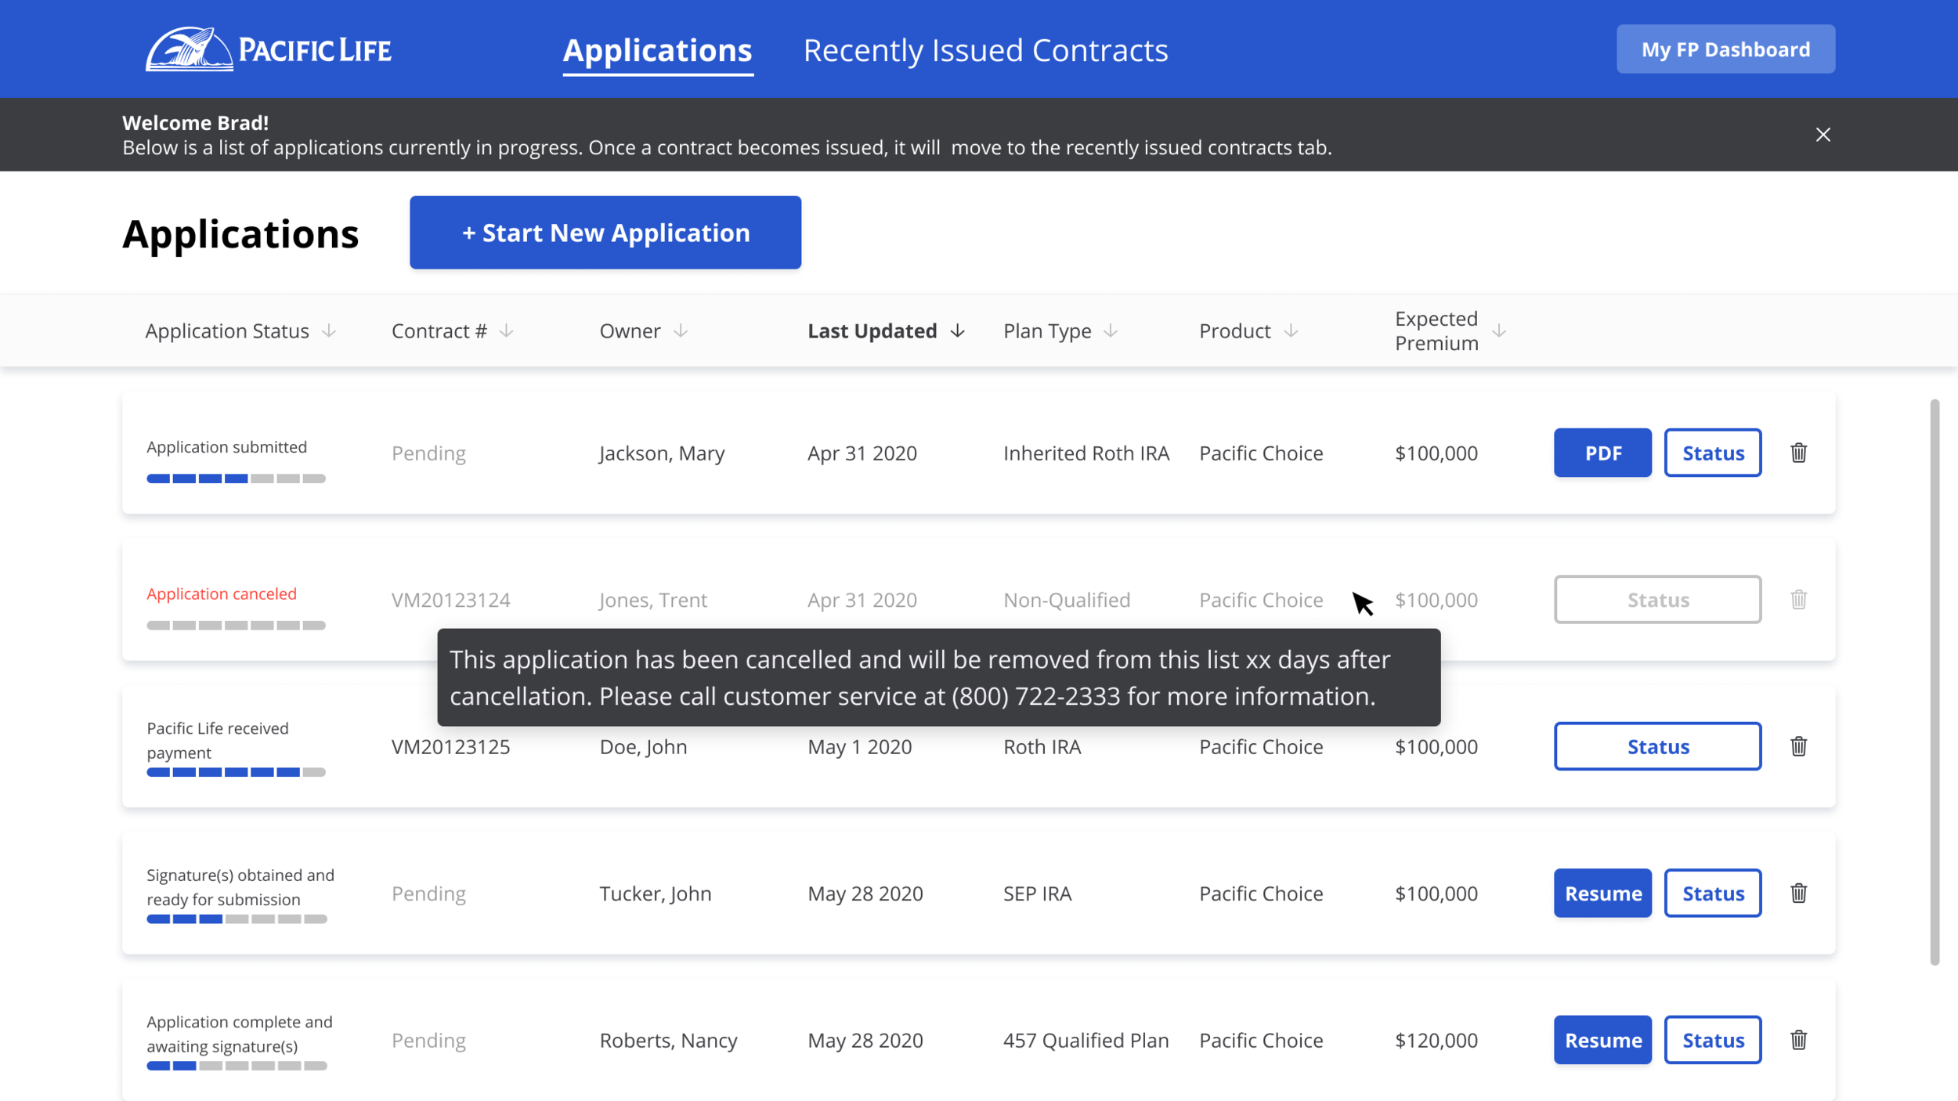Sort by Application Status arrow
1958x1101 pixels.
pyautogui.click(x=329, y=331)
